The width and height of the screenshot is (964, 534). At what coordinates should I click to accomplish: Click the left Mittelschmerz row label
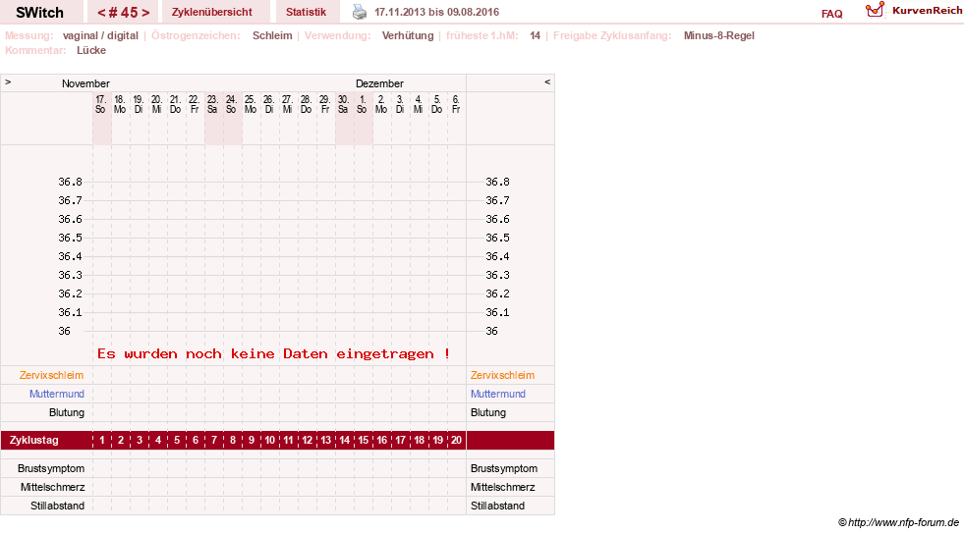click(52, 487)
